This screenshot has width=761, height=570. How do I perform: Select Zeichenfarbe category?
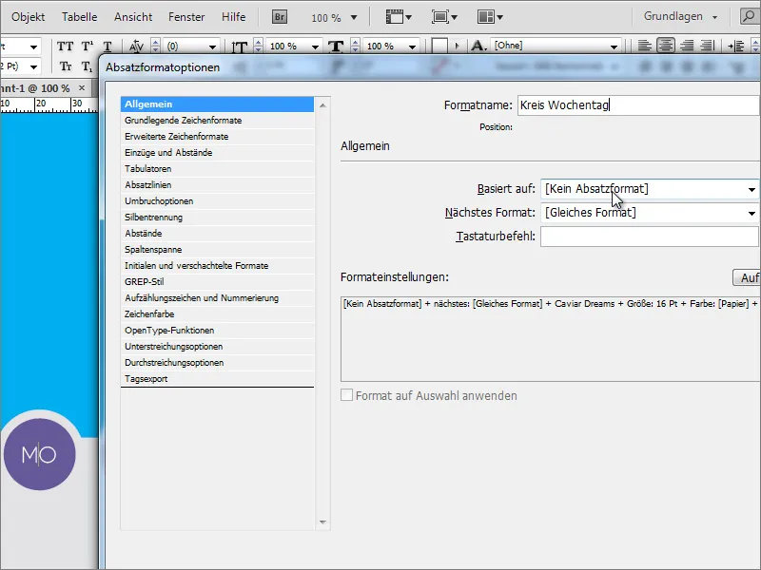pyautogui.click(x=218, y=314)
